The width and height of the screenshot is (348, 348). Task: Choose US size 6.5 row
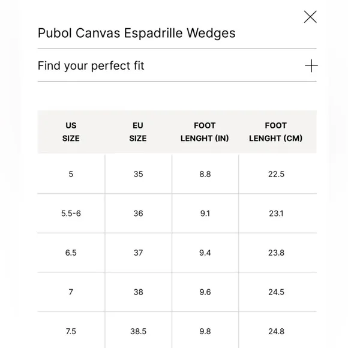(x=177, y=253)
